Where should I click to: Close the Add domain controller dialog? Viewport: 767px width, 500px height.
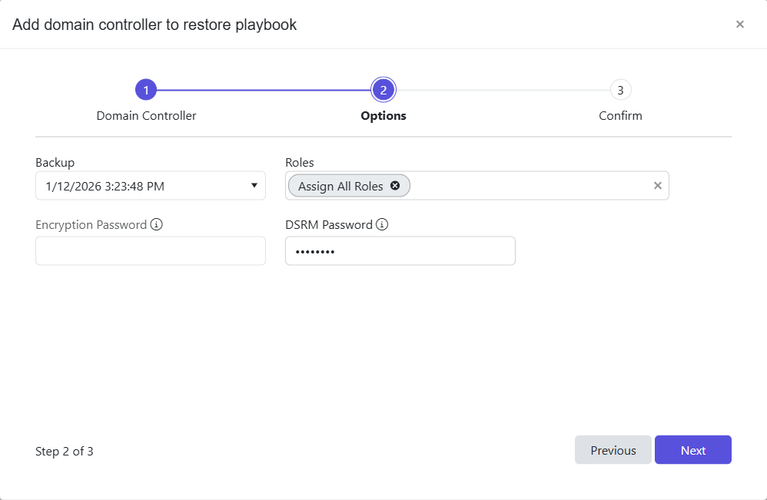point(740,24)
